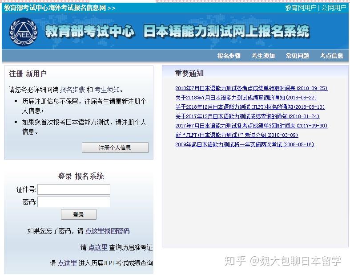Switch to 公网用户 access
Viewport: 350px width, 275px height.
pos(334,8)
